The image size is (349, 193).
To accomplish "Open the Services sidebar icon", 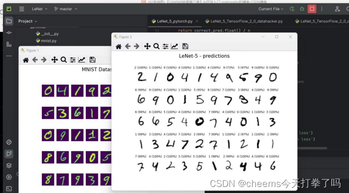I will [9, 177].
